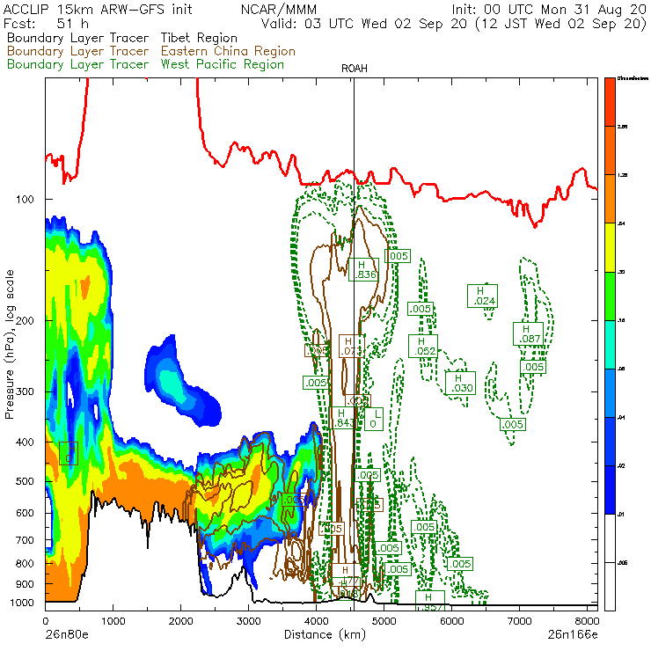Click the green 'L 0' contour minimum label
Image resolution: width=651 pixels, height=651 pixels.
[374, 419]
